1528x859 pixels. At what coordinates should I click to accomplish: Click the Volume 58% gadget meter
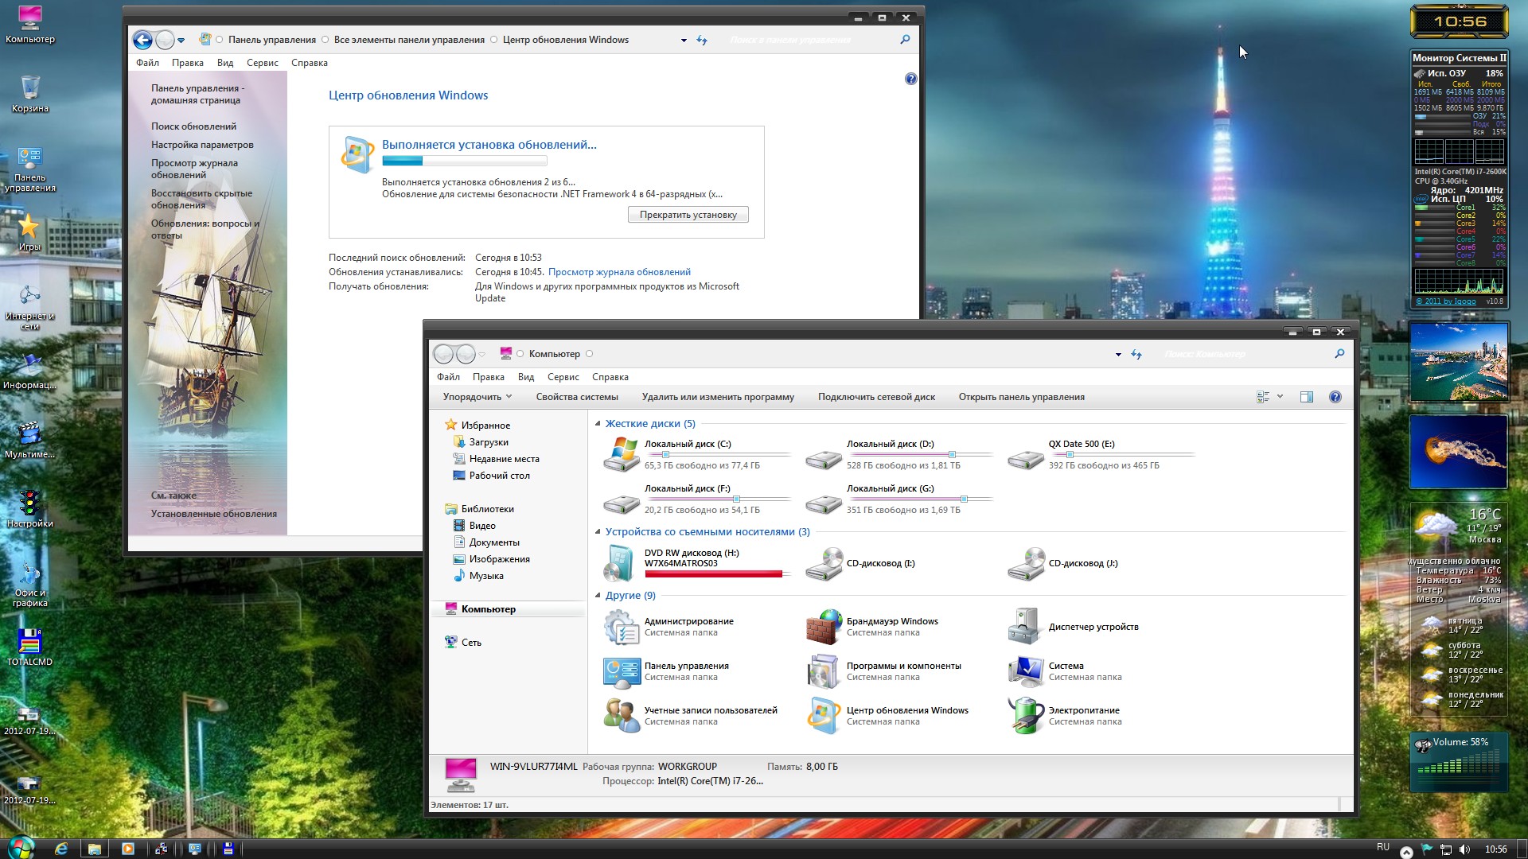1459,763
